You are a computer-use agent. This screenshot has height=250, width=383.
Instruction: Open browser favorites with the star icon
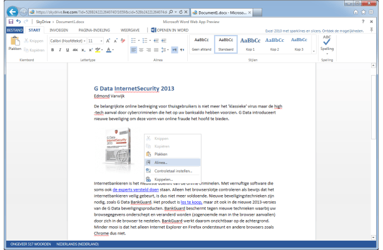coord(364,12)
